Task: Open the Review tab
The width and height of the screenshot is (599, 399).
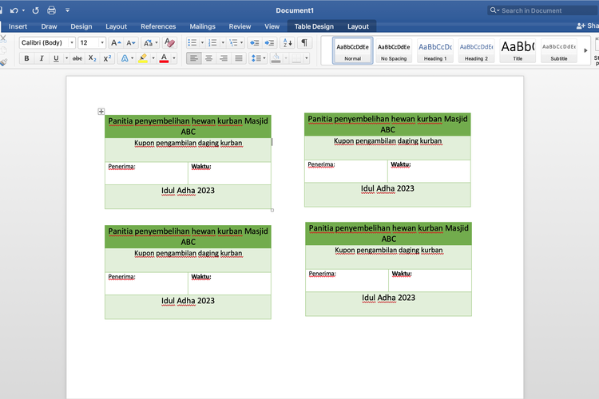Action: tap(240, 26)
